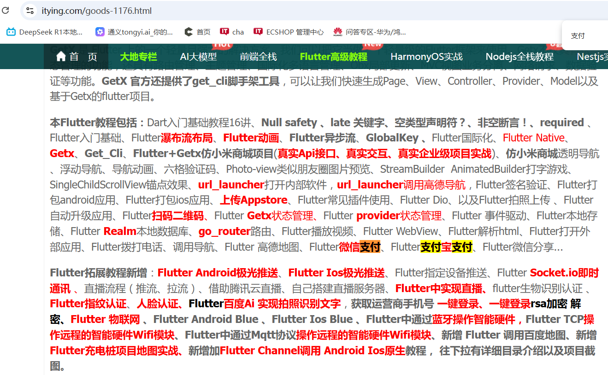Click the red text go_router

(x=224, y=231)
